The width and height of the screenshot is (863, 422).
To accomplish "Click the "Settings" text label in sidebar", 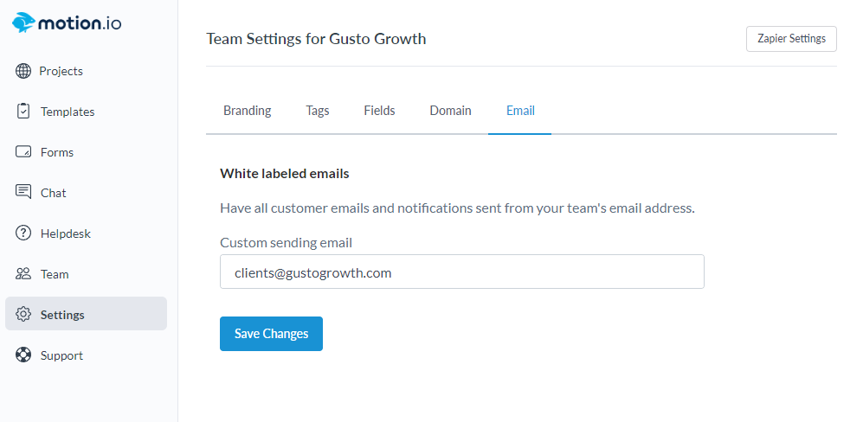I will 62,315.
